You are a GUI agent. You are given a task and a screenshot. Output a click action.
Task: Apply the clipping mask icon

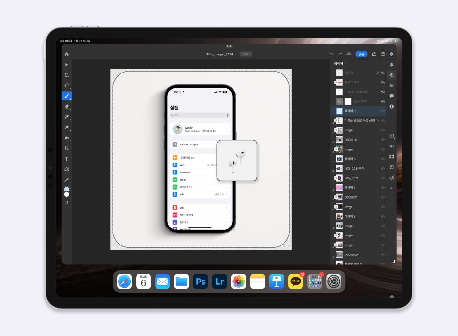tap(392, 167)
